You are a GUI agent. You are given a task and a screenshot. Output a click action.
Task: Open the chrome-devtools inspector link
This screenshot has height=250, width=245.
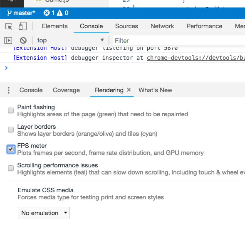pyautogui.click(x=196, y=58)
